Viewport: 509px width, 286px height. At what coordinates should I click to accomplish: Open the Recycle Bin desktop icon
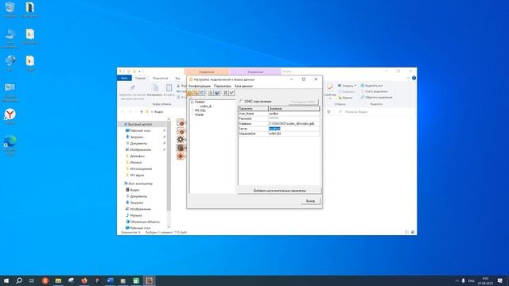click(x=10, y=9)
